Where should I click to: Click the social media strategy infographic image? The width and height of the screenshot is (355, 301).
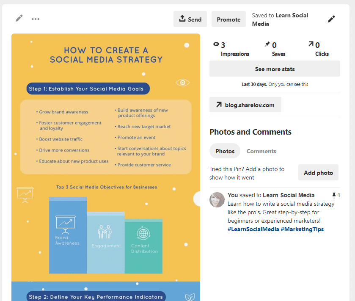(x=106, y=167)
